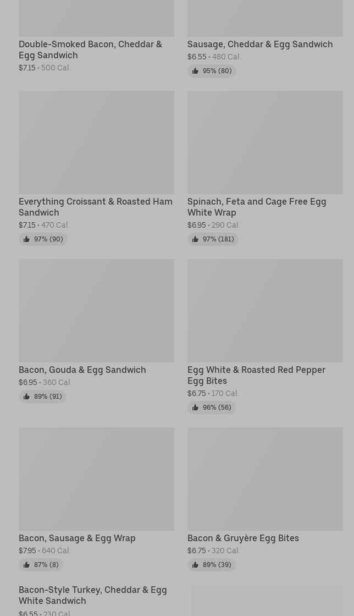Click image above Everything Croissant & Roasted Ham Sandwich
The width and height of the screenshot is (354, 616).
coord(96,142)
